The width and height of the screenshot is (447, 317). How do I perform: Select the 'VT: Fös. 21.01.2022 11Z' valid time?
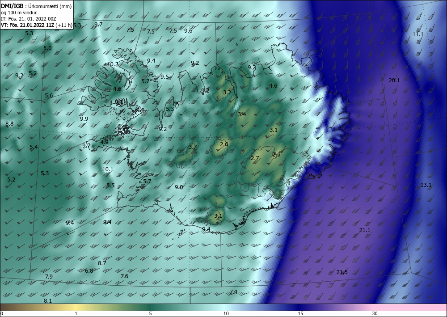click(28, 25)
